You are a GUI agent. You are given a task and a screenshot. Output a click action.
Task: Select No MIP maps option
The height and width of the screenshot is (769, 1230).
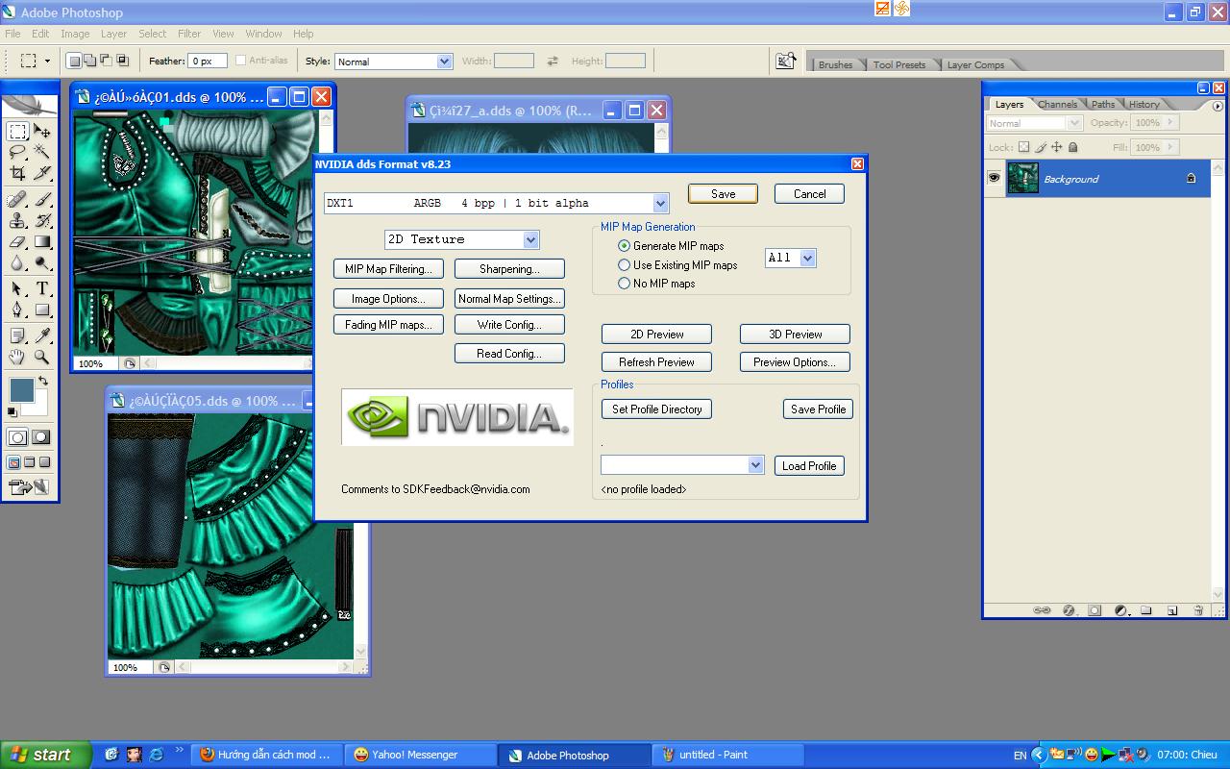coord(625,284)
